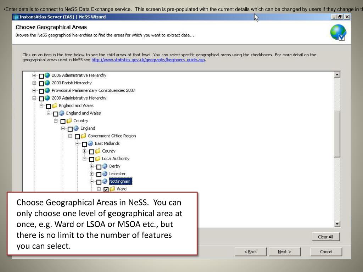Screen dimensions: 363x272
Task: Click the tree vertical scrollbar thumb
Action: click(337, 134)
